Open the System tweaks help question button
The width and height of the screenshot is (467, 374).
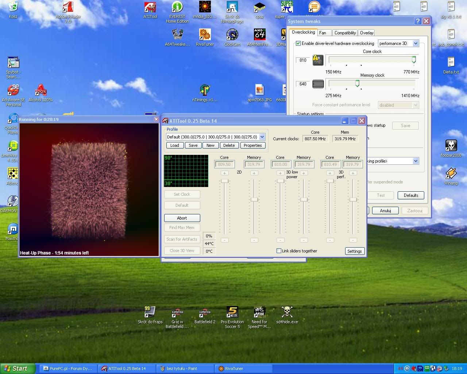pyautogui.click(x=418, y=21)
